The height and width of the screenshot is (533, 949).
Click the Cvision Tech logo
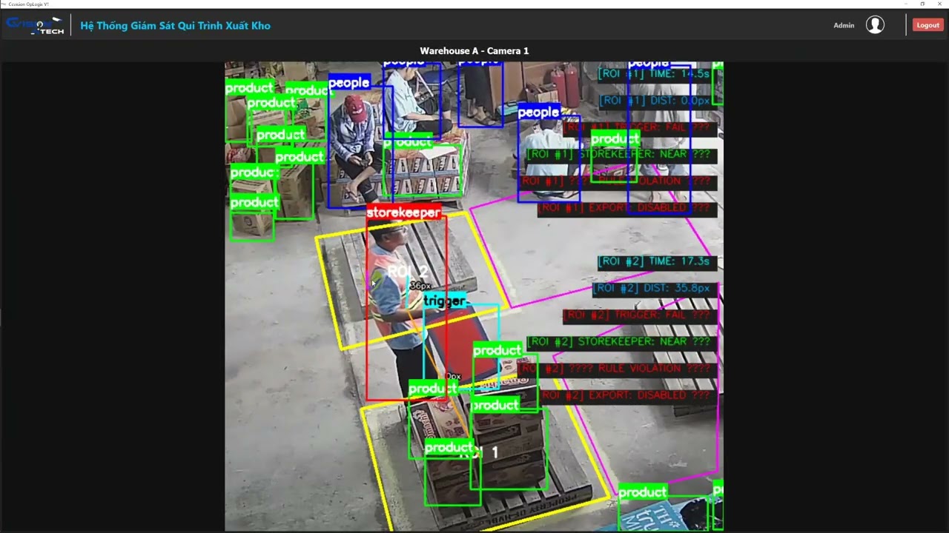click(34, 26)
